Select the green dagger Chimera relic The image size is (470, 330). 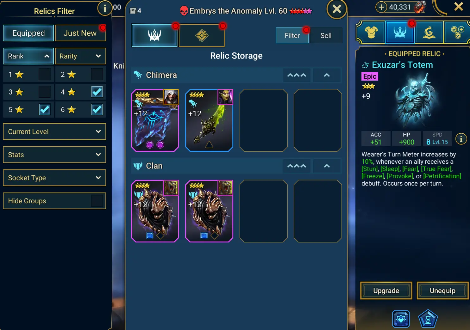tap(209, 120)
